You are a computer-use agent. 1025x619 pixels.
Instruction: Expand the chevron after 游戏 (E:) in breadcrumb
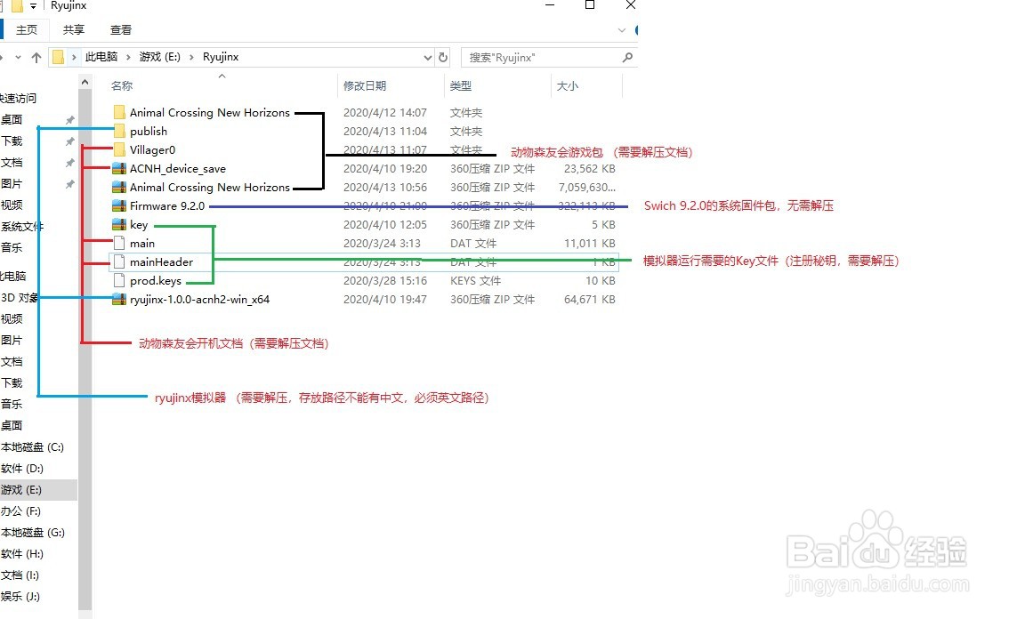tap(191, 58)
